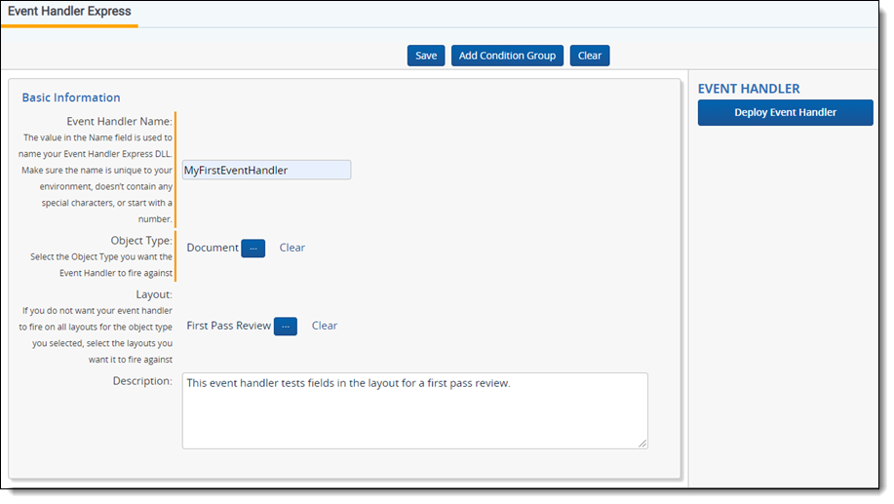The image size is (894, 504).
Task: Click the selected Document value text
Action: pos(212,248)
